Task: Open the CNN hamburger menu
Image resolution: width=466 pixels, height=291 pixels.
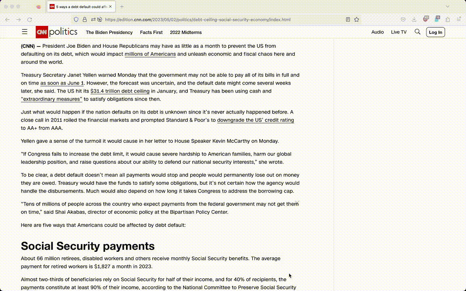Action: click(x=25, y=32)
